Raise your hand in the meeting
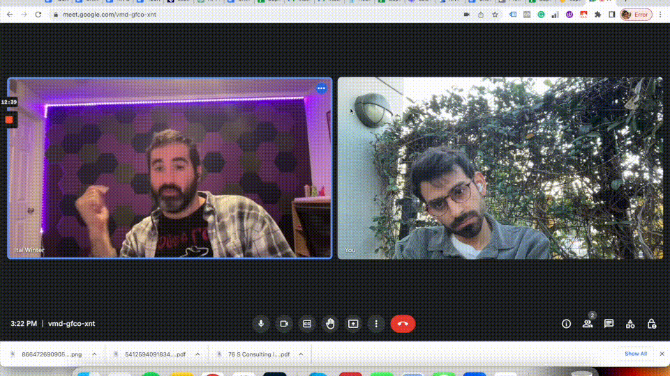 tap(330, 324)
